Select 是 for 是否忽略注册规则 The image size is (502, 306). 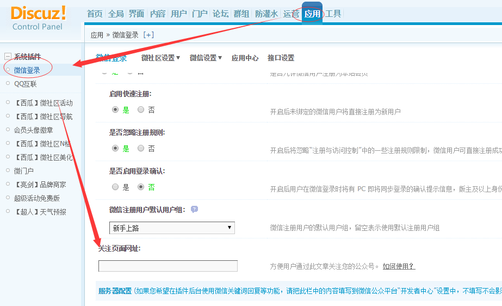(x=115, y=148)
